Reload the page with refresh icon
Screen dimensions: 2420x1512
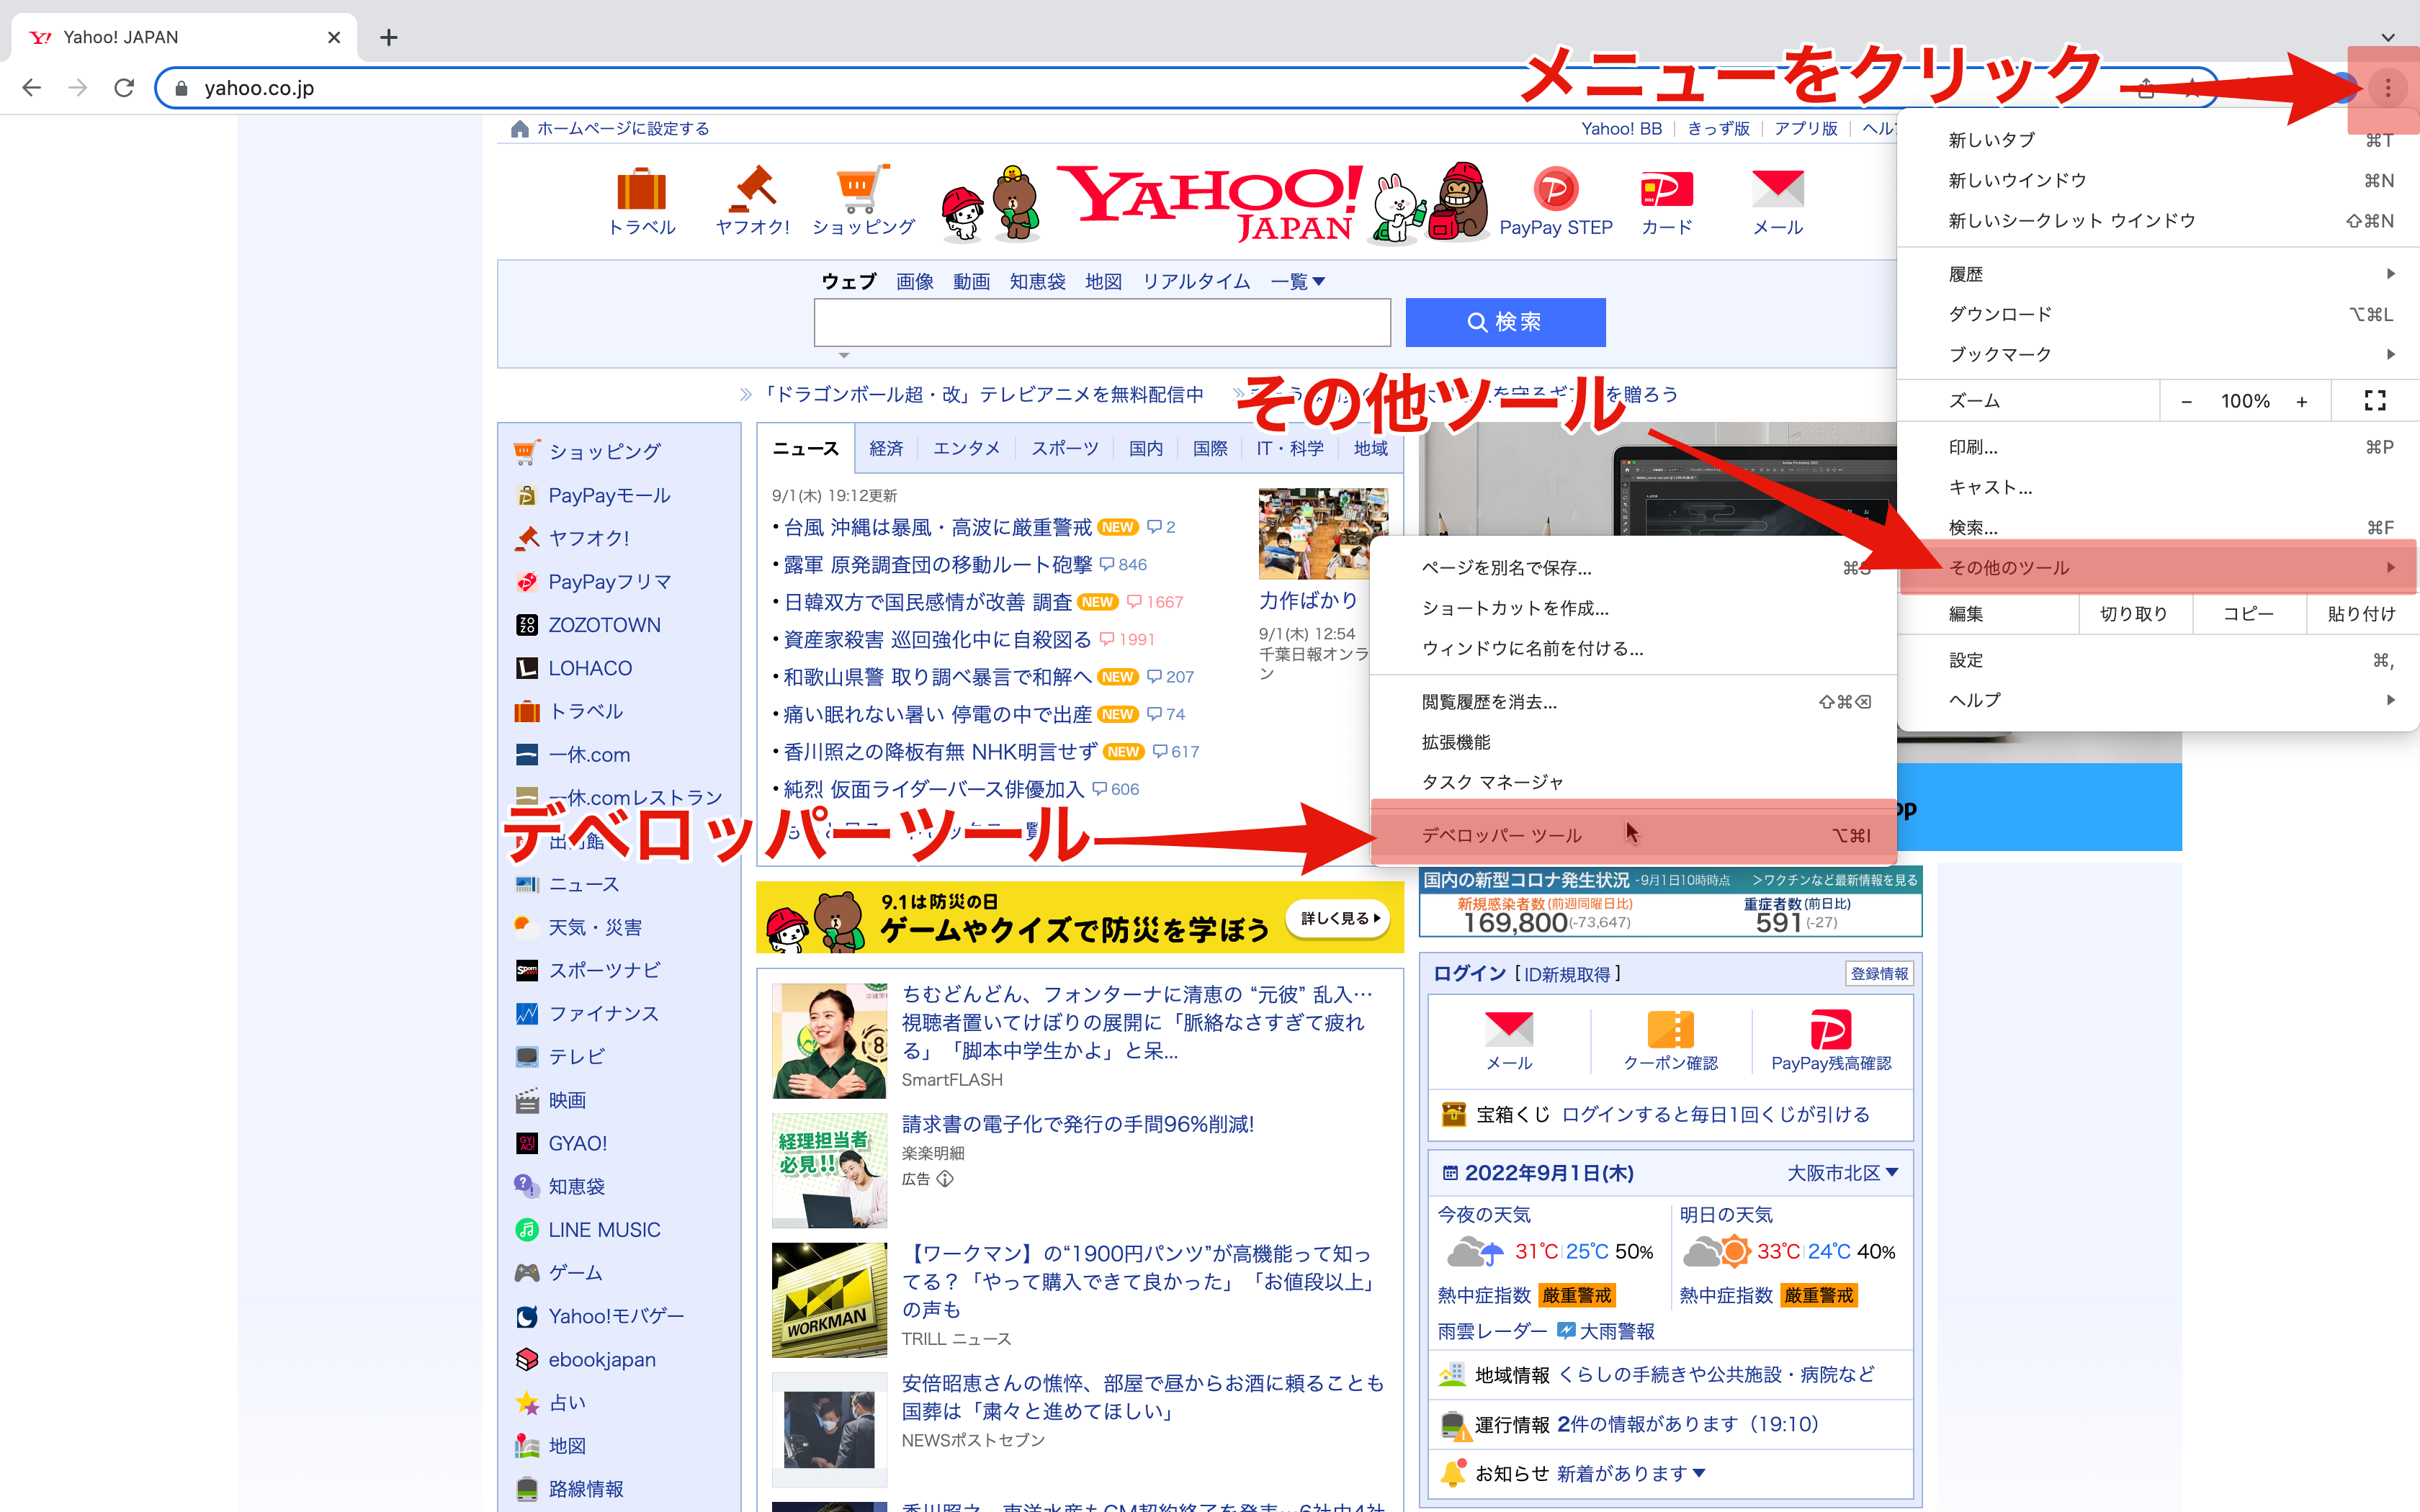tap(124, 88)
